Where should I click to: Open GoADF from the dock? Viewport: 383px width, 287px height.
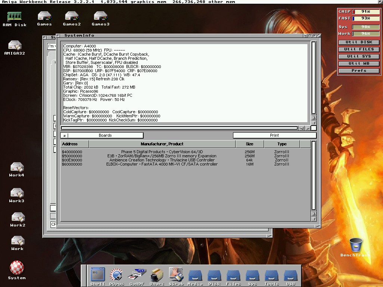137,276
